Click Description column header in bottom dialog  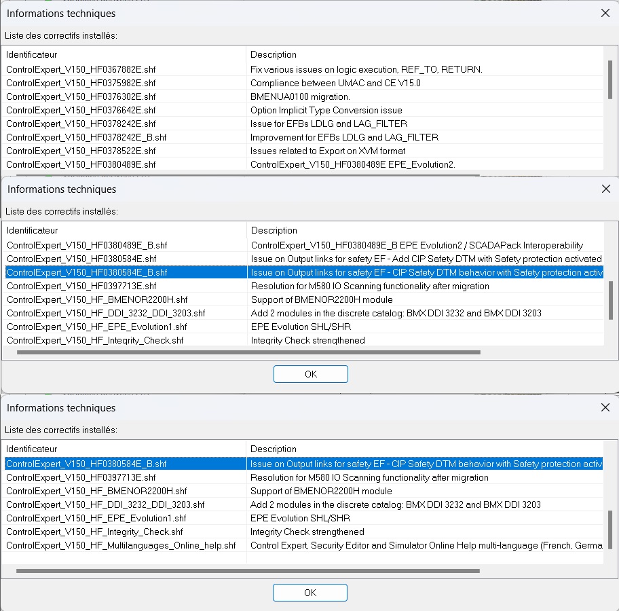273,449
